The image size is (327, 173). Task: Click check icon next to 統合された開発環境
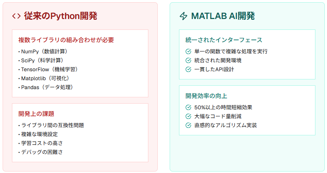pos(188,60)
